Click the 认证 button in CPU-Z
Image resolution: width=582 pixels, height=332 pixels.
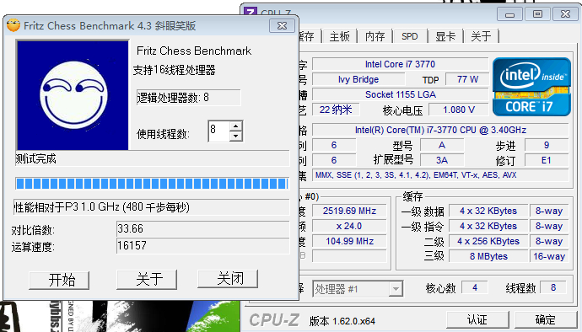(477, 319)
